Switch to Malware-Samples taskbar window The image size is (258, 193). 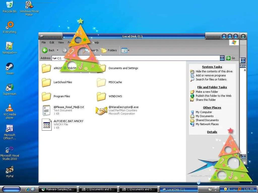(x=58, y=189)
